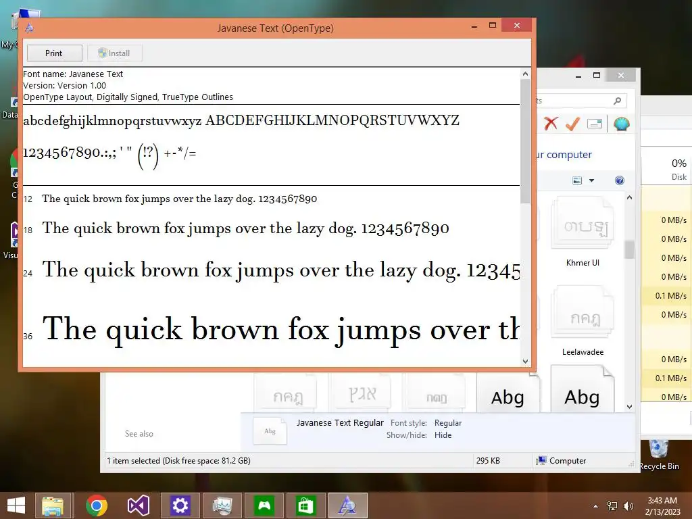Click the font viewer vertical scrollbar thumb

coord(525,141)
